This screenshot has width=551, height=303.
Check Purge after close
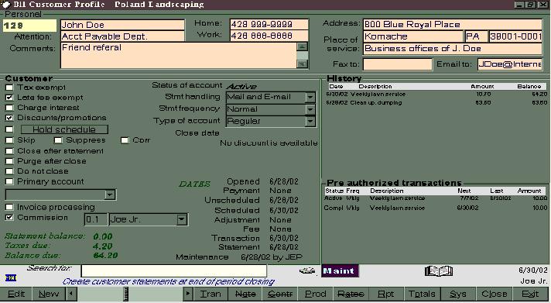pos(9,161)
